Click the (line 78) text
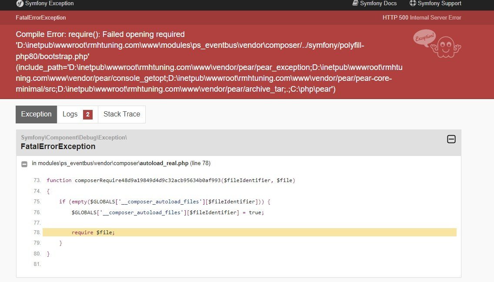The height and width of the screenshot is (282, 494). click(x=200, y=163)
